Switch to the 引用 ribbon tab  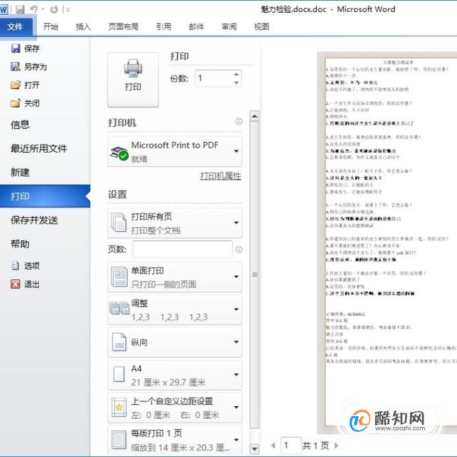[x=164, y=27]
